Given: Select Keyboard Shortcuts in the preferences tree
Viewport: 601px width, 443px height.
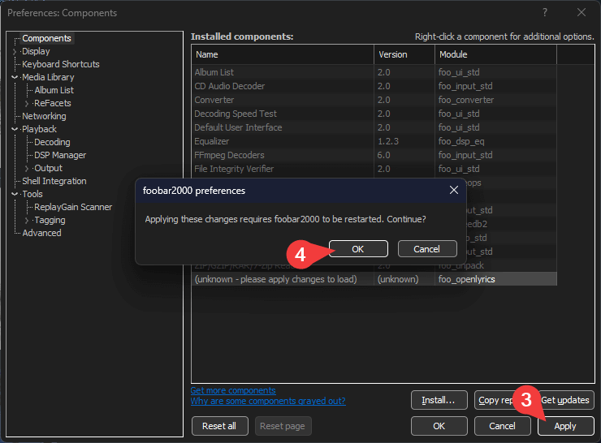Looking at the screenshot, I should [60, 64].
